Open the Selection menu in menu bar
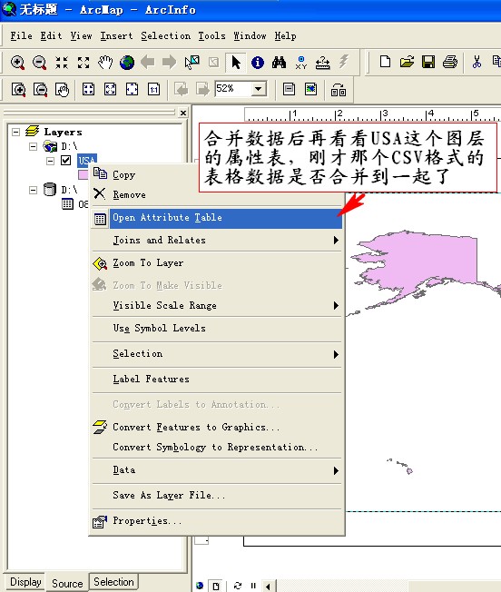This screenshot has height=592, width=501. point(165,36)
